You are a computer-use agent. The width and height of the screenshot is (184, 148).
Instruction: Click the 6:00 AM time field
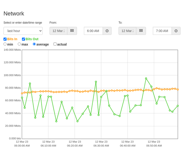pos(93,31)
